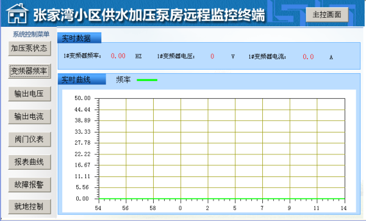Click the HZ unit label

click(x=138, y=56)
